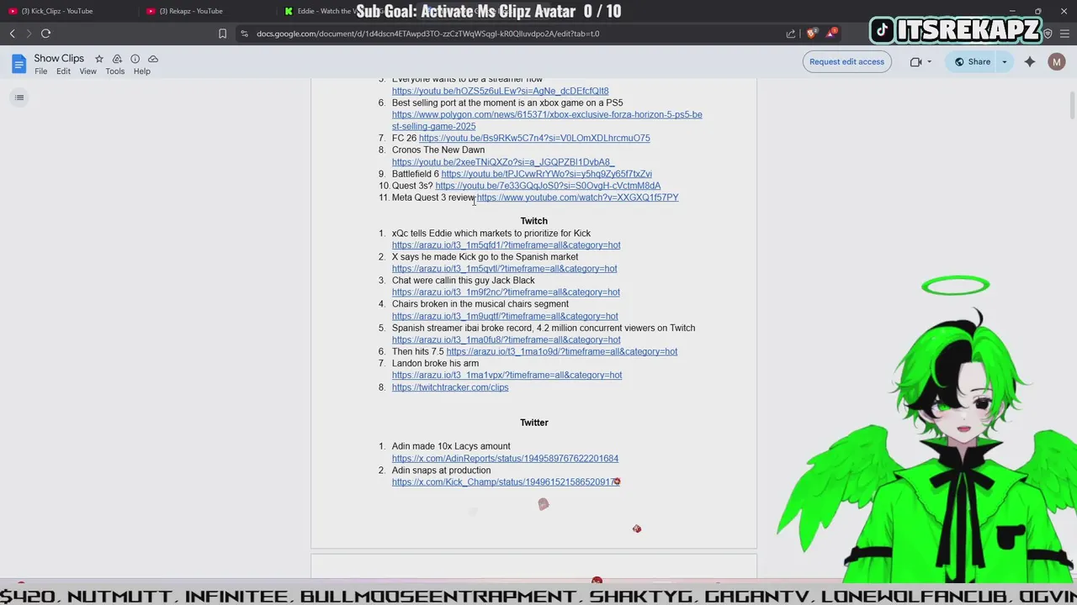Open the hOZS5z6uLEw YouTube link

click(500, 91)
